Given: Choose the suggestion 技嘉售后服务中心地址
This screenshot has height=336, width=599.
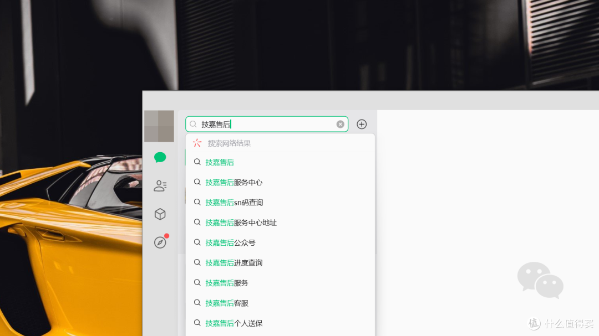Looking at the screenshot, I should point(281,223).
